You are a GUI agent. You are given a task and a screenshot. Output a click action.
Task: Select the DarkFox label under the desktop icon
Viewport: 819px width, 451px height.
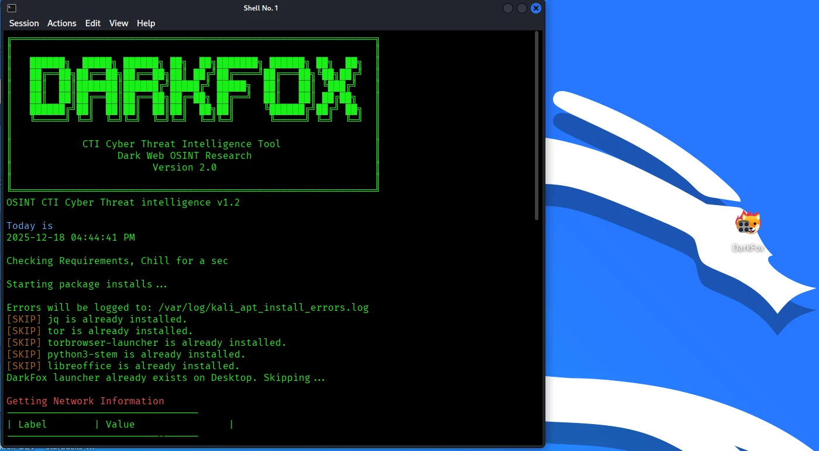[748, 248]
